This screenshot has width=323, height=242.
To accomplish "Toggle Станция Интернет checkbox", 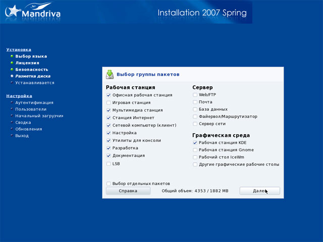I will pyautogui.click(x=109, y=117).
